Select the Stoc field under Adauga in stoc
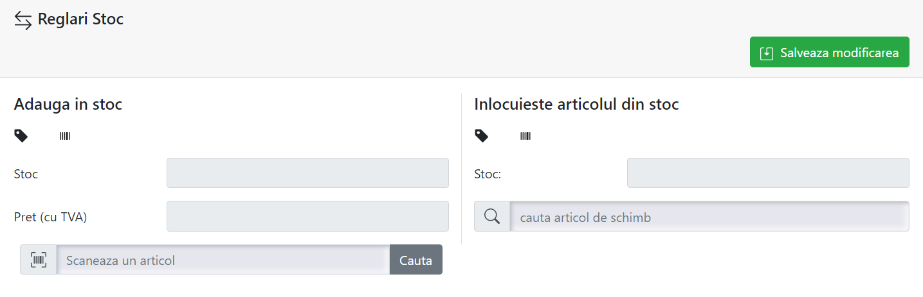The height and width of the screenshot is (297, 923). click(x=307, y=173)
